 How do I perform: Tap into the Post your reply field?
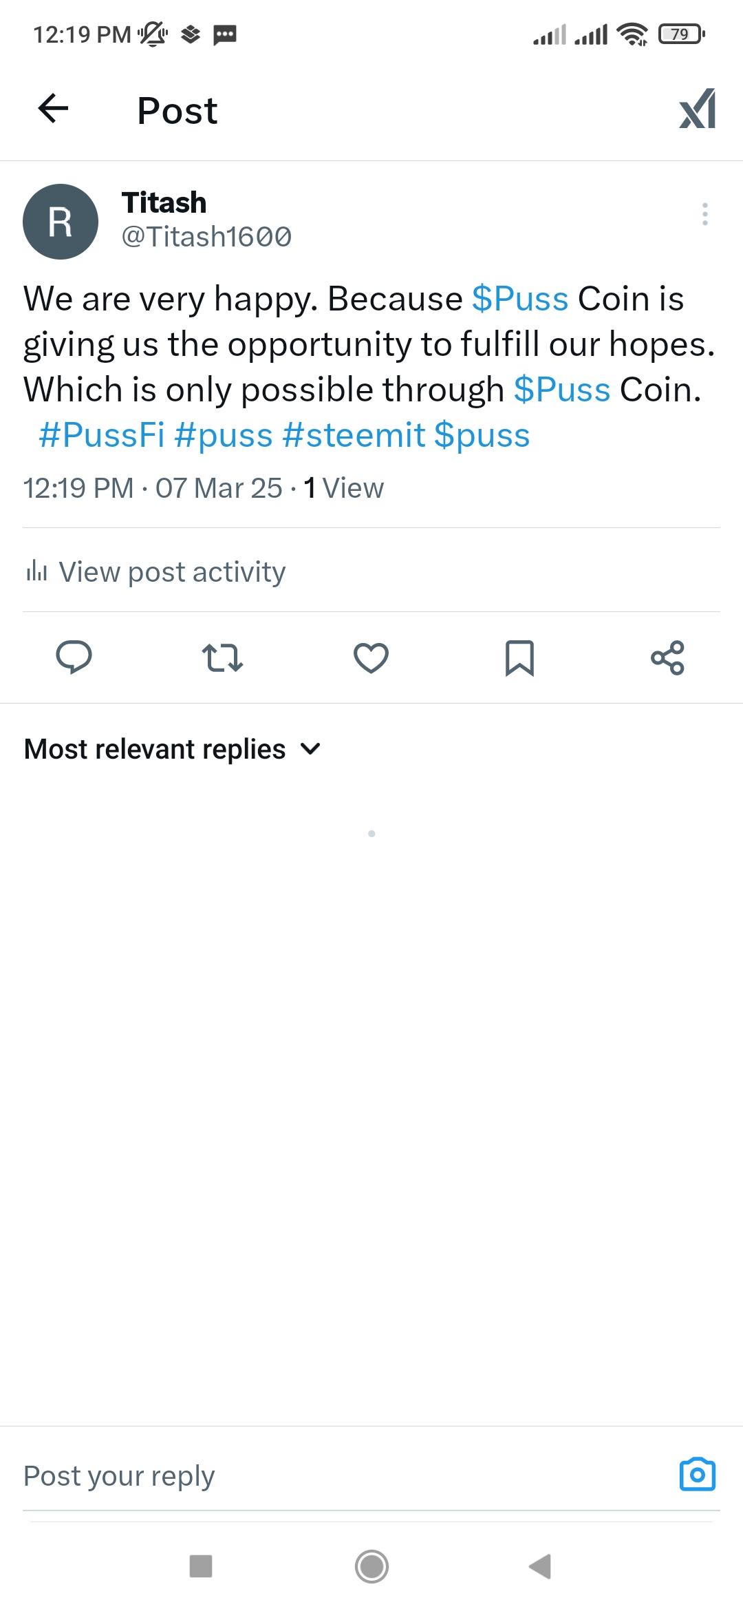pos(344,1476)
